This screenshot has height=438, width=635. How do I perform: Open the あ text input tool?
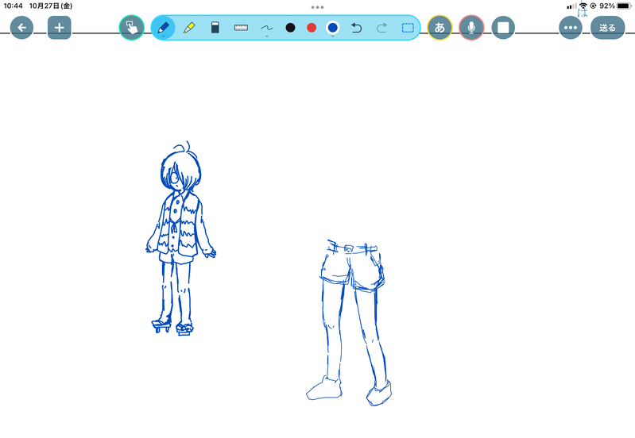pos(439,28)
